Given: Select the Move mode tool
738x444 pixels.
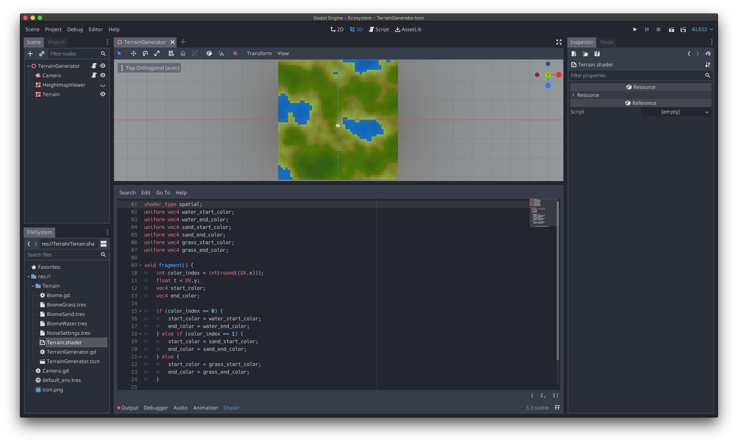Looking at the screenshot, I should click(134, 53).
